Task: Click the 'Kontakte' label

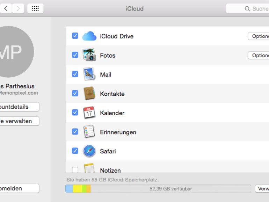Action: [112, 94]
